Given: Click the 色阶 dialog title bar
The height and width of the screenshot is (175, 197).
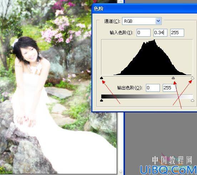Looking at the screenshot, I should (144, 9).
